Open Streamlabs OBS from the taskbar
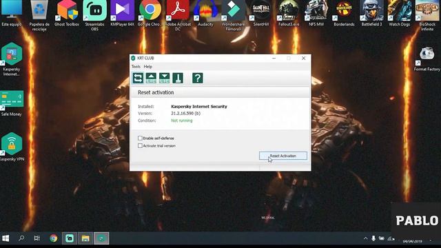The image size is (441, 248). click(70, 238)
